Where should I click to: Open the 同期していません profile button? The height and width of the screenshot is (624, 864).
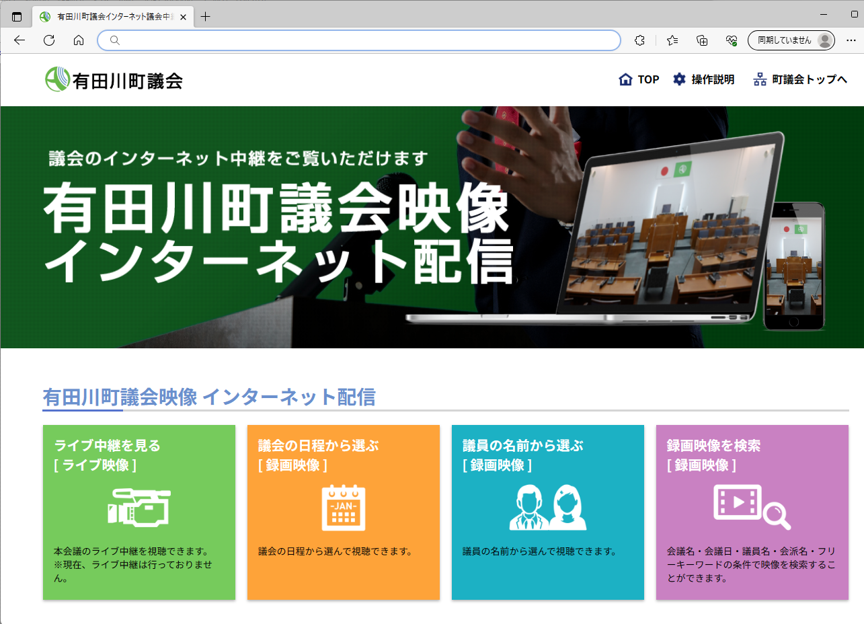(791, 40)
